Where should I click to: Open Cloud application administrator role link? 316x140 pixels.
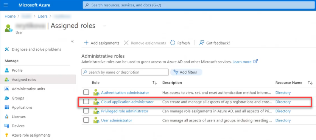tap(128, 102)
